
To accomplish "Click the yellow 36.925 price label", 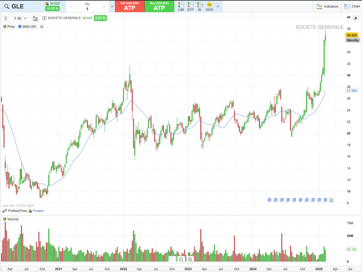I will coord(352,35).
